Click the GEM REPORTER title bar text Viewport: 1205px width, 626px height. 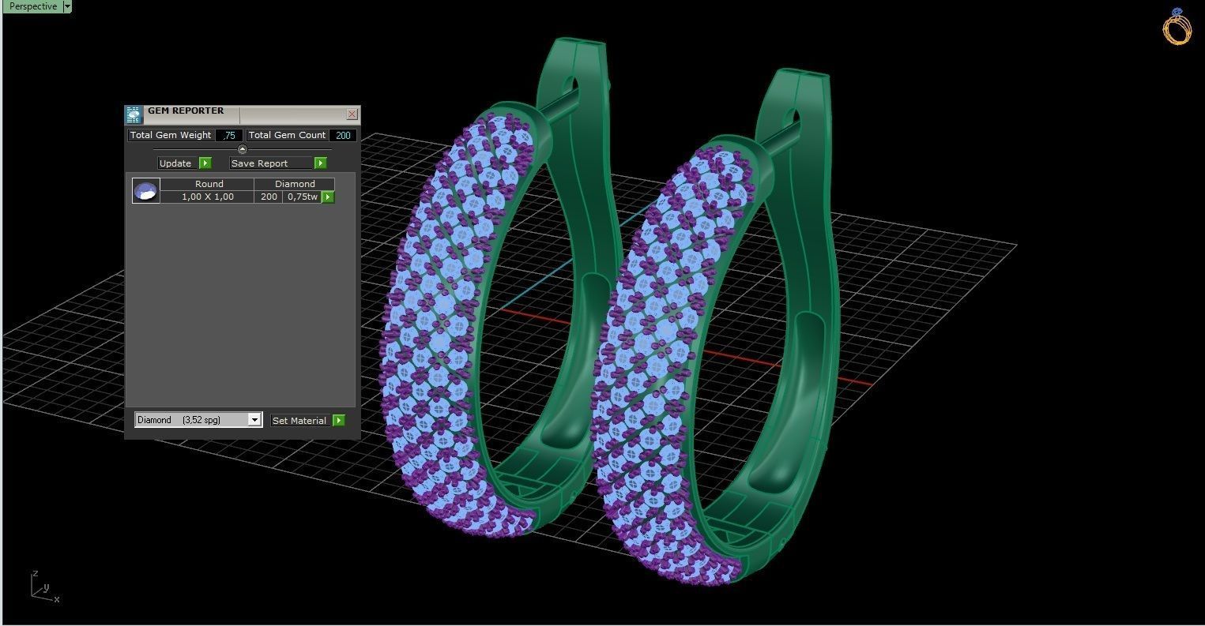click(186, 111)
